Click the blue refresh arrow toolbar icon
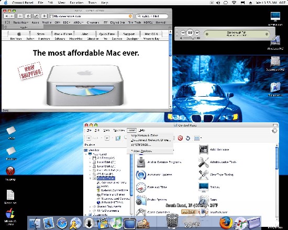Viewport: 288px width, 230px height. tap(187, 138)
